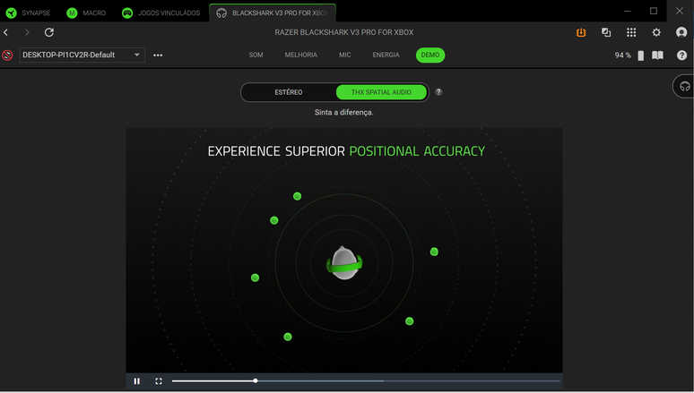This screenshot has width=694, height=393.
Task: Open the user guide book icon
Action: tap(658, 56)
